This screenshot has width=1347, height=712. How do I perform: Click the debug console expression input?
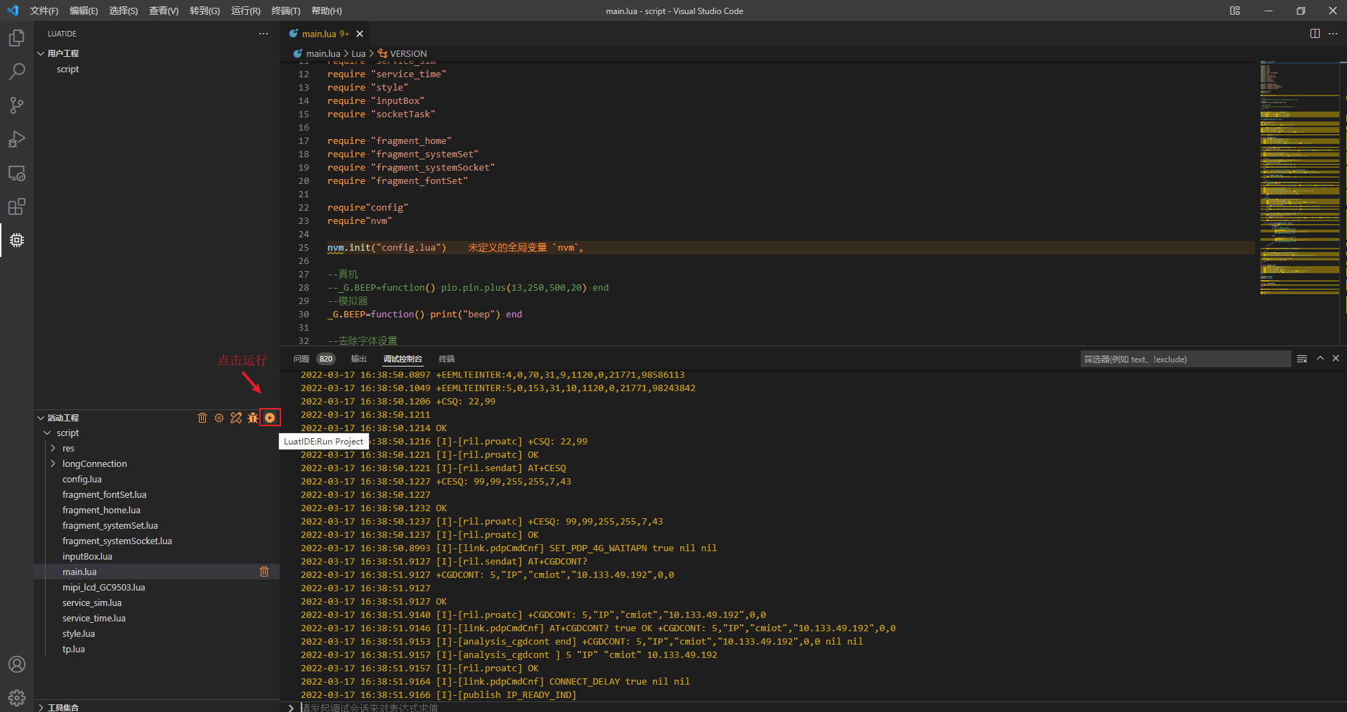pos(821,707)
